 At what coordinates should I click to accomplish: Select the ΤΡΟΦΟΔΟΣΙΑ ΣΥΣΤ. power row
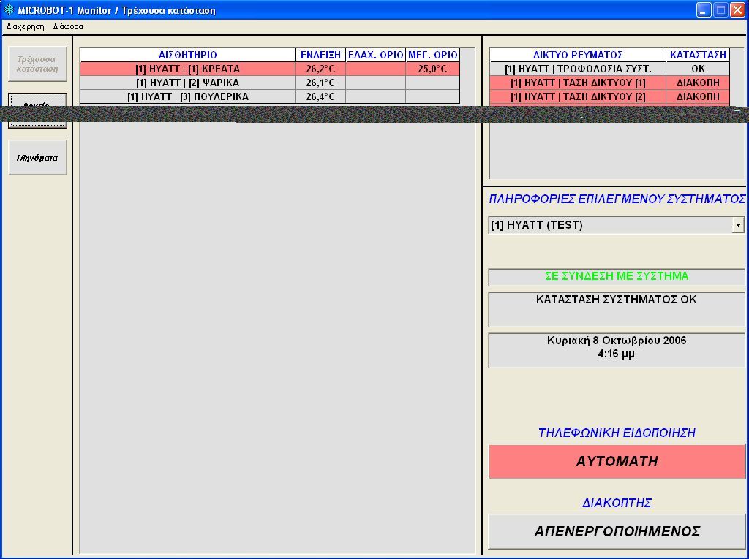pos(578,69)
